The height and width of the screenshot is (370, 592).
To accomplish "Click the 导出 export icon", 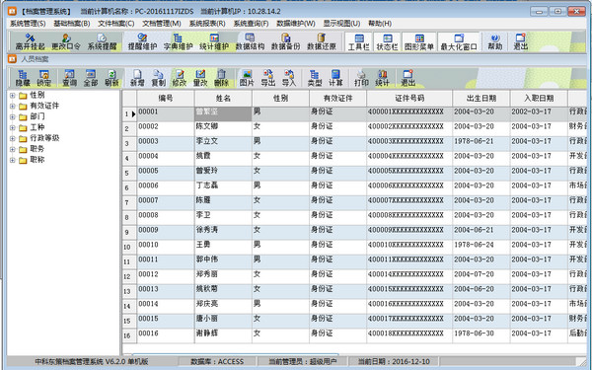I will click(x=268, y=78).
